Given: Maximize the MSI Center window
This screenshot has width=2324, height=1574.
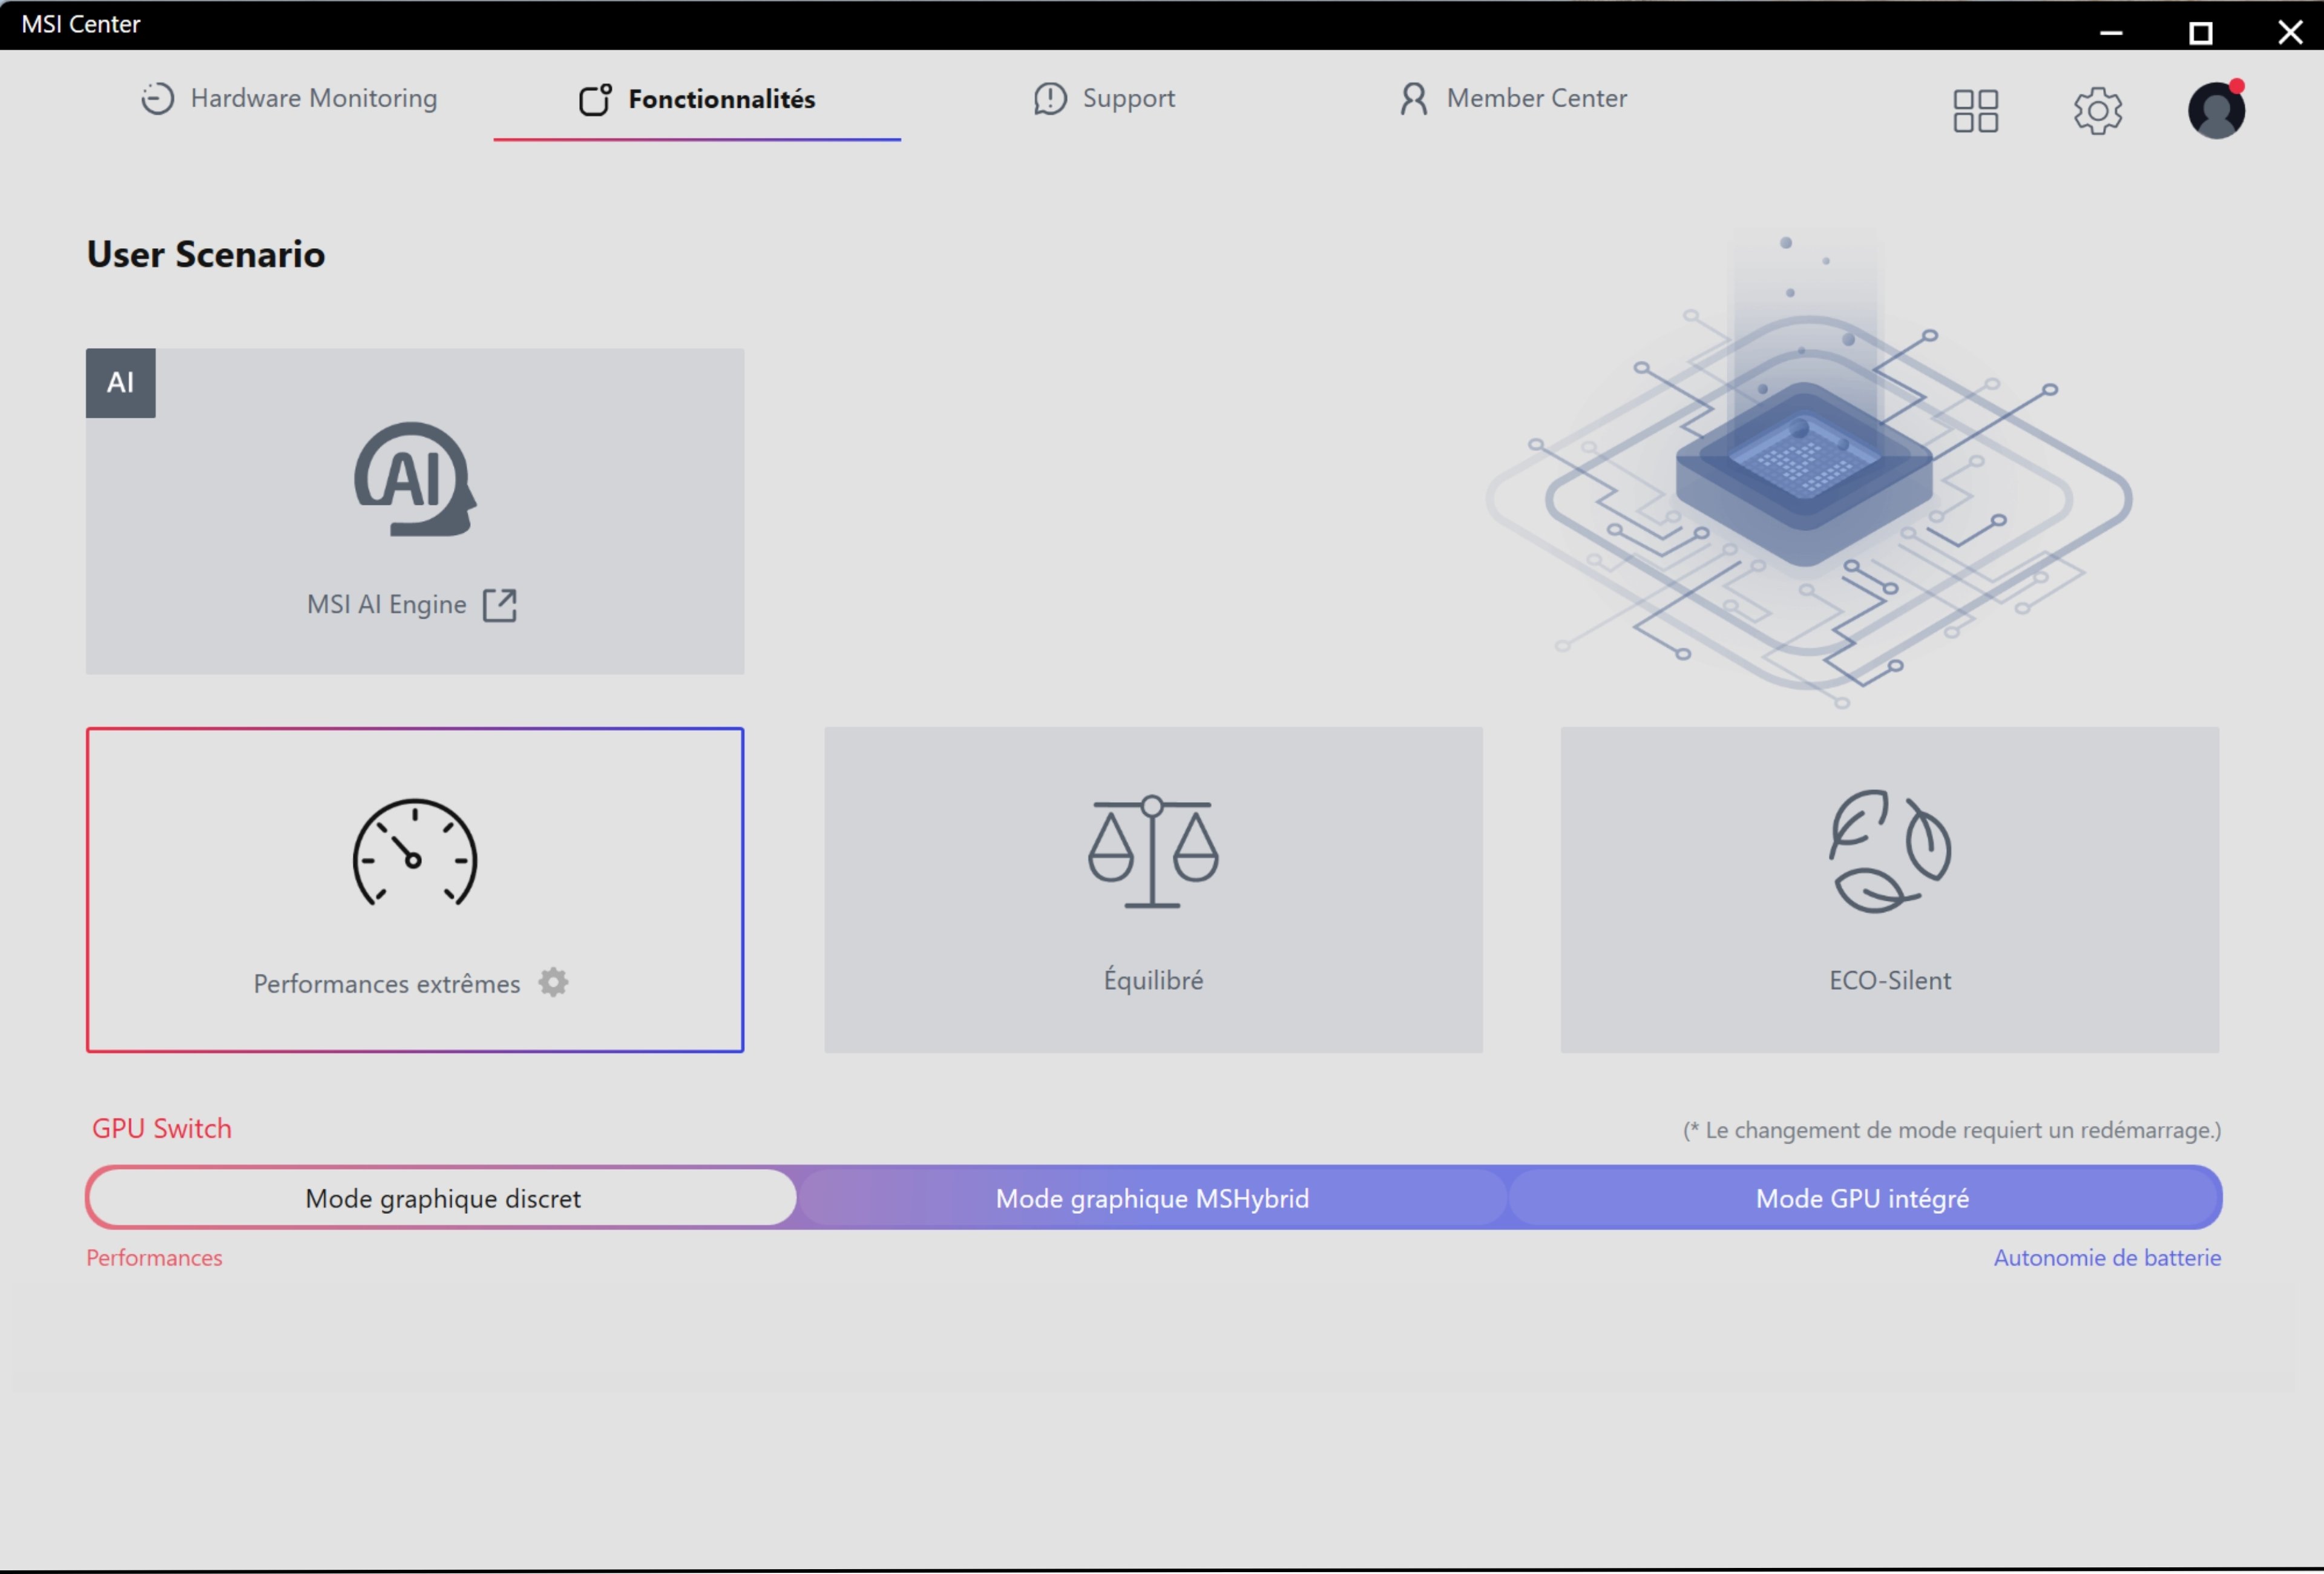Looking at the screenshot, I should (x=2201, y=33).
